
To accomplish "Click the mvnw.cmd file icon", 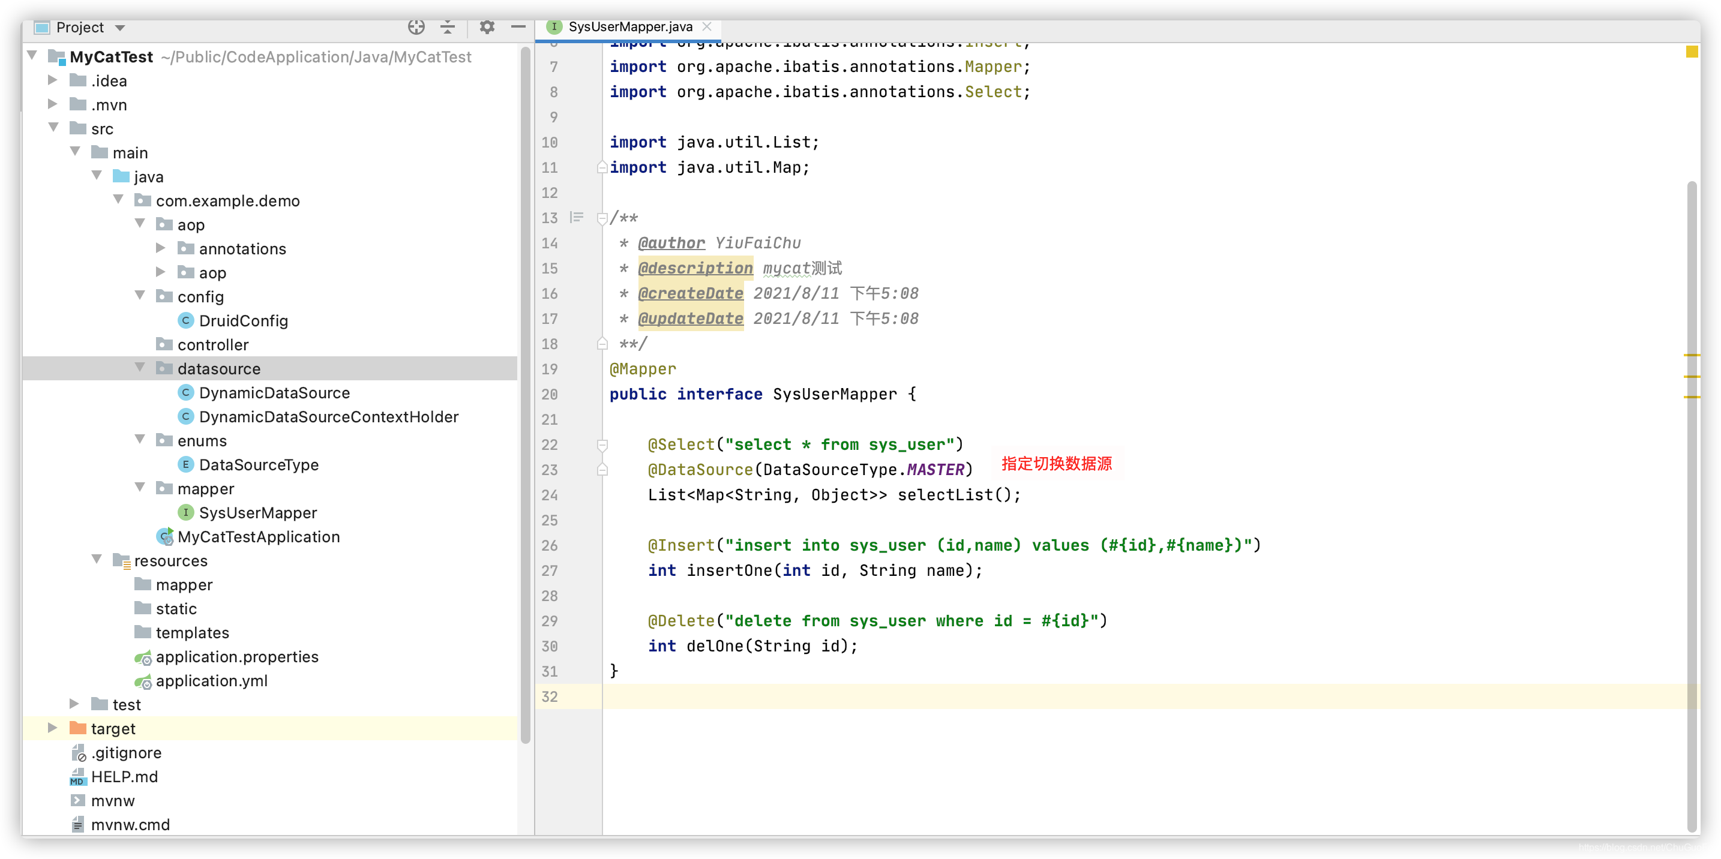I will 78,824.
